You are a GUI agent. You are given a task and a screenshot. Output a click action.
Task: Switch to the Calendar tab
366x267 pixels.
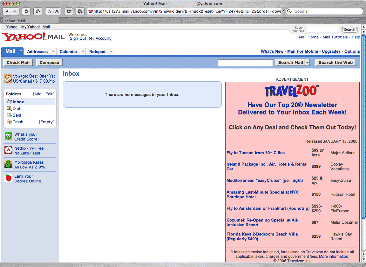coord(68,51)
